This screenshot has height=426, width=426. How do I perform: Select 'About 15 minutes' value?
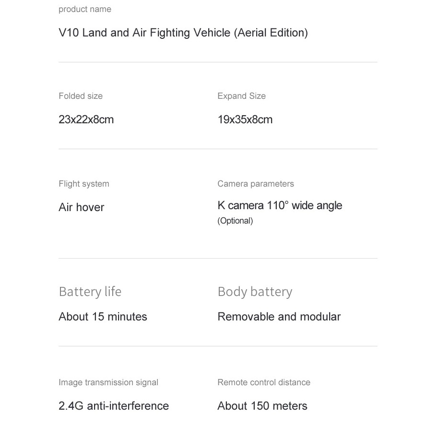(103, 317)
